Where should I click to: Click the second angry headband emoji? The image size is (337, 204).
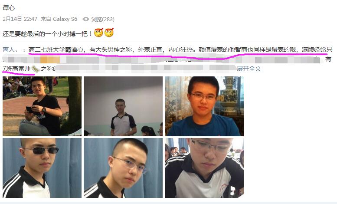[109, 33]
